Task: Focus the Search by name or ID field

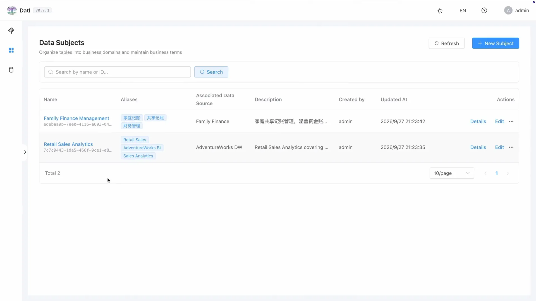Action: pos(117,72)
